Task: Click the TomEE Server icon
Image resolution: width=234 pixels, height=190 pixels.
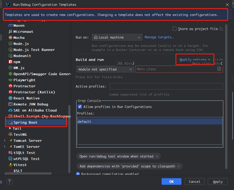Action: [x=10, y=147]
